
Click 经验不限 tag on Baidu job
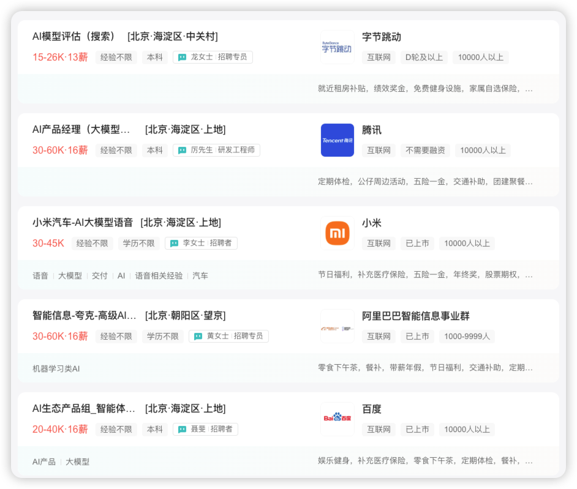click(x=116, y=430)
